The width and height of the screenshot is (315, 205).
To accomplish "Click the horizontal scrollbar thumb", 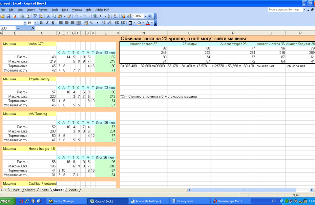I will pos(244,190).
